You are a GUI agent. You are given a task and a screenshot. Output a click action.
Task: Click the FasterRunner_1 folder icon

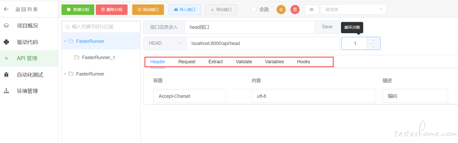77,57
